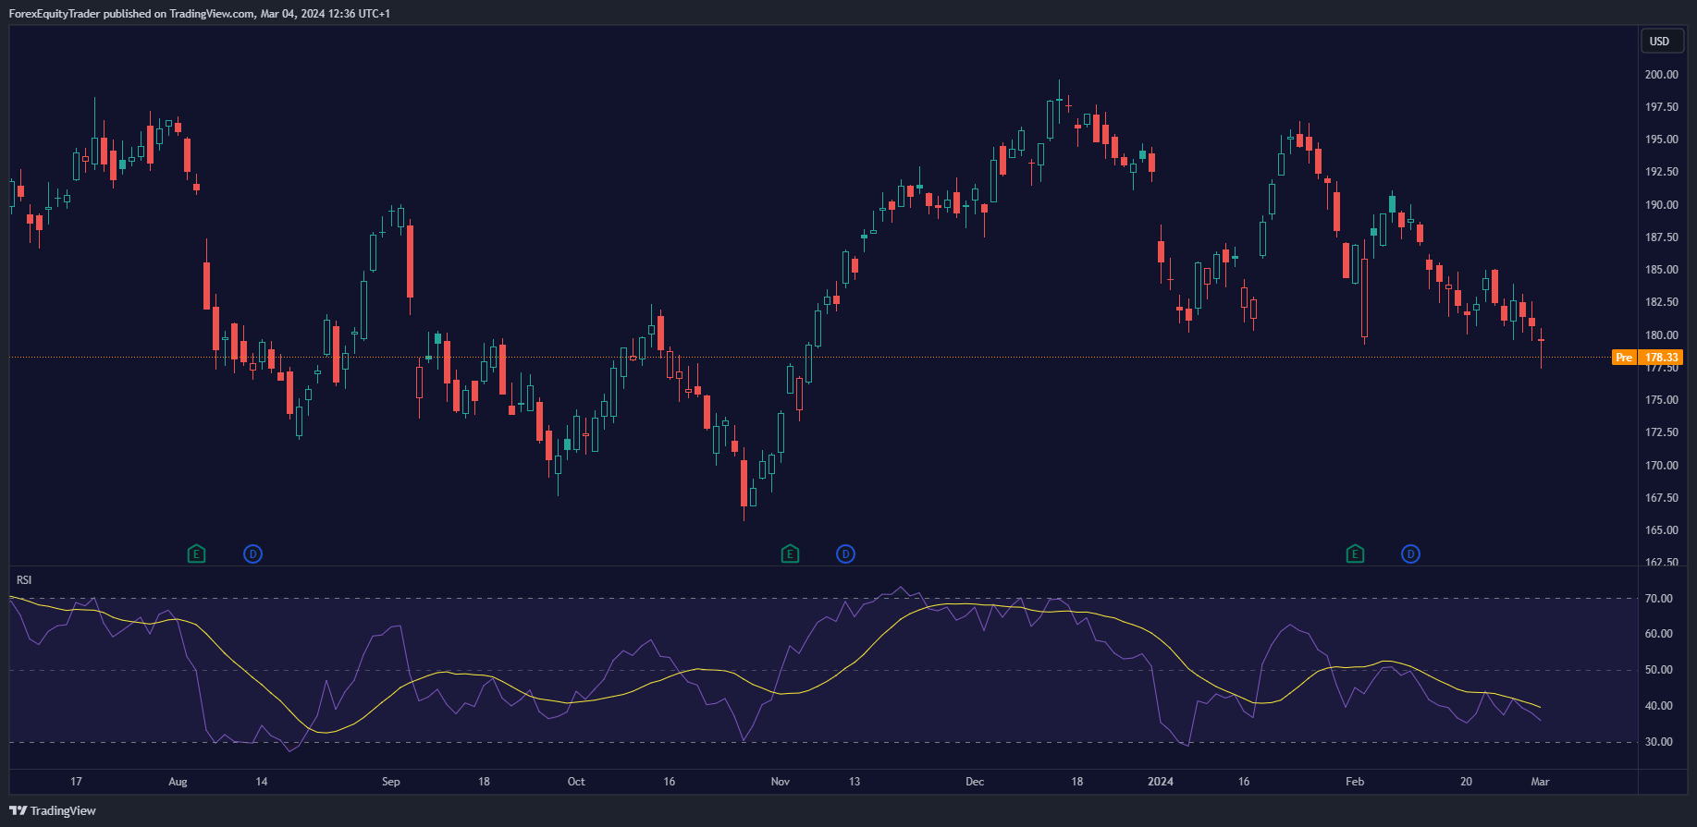Click the 165.00 price axis label
The height and width of the screenshot is (827, 1697).
(x=1662, y=530)
